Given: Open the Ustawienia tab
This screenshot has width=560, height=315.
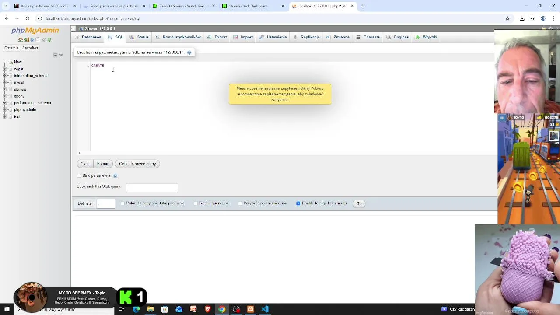Looking at the screenshot, I should click(x=273, y=37).
